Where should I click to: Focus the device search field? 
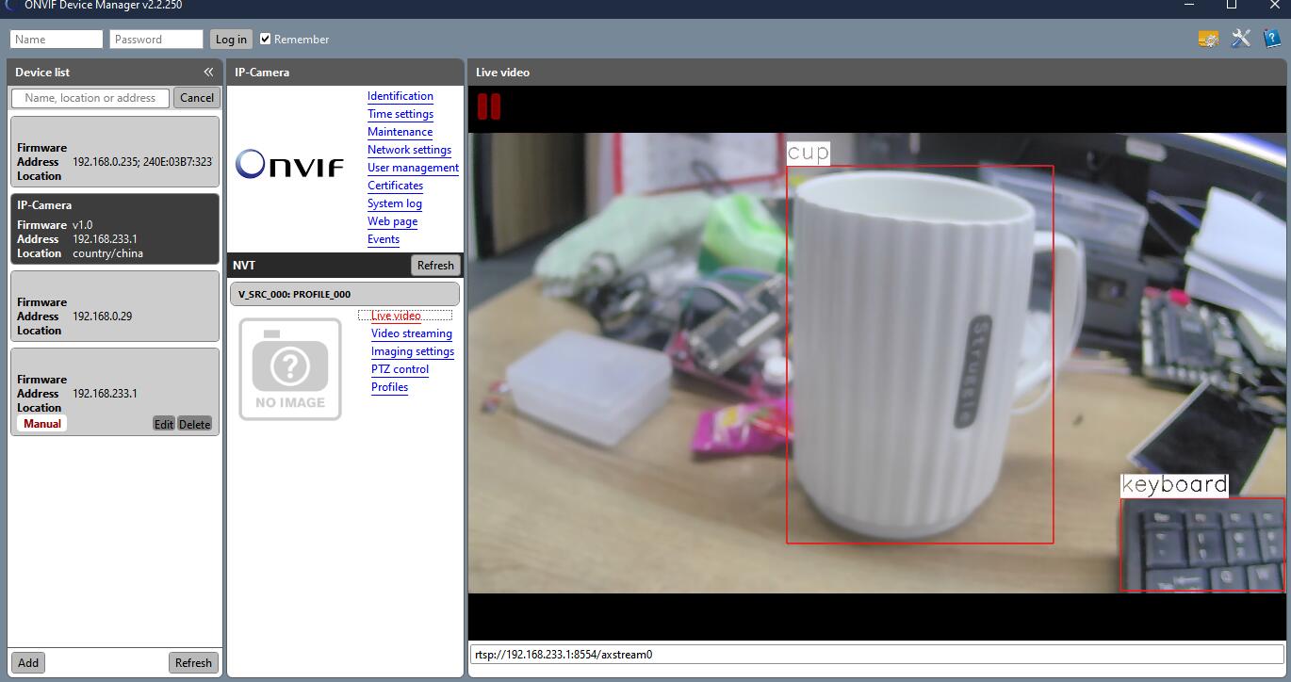(90, 98)
